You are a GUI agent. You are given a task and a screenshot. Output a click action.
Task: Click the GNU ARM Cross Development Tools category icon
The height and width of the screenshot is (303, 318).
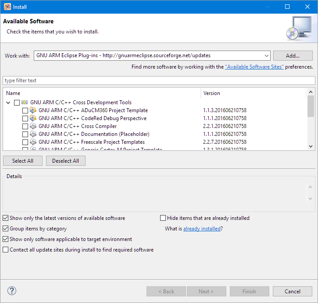25,102
